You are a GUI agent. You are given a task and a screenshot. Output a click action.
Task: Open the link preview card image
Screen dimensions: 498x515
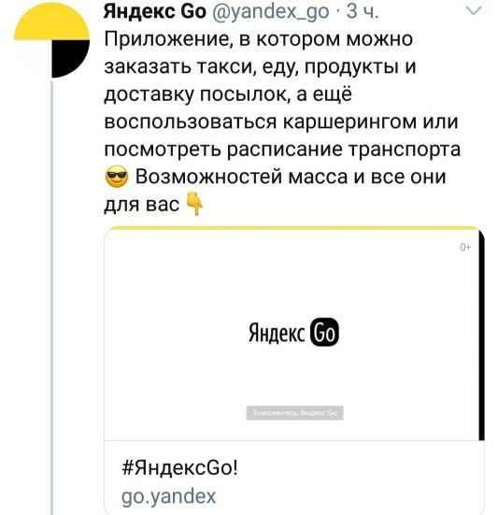click(x=294, y=334)
